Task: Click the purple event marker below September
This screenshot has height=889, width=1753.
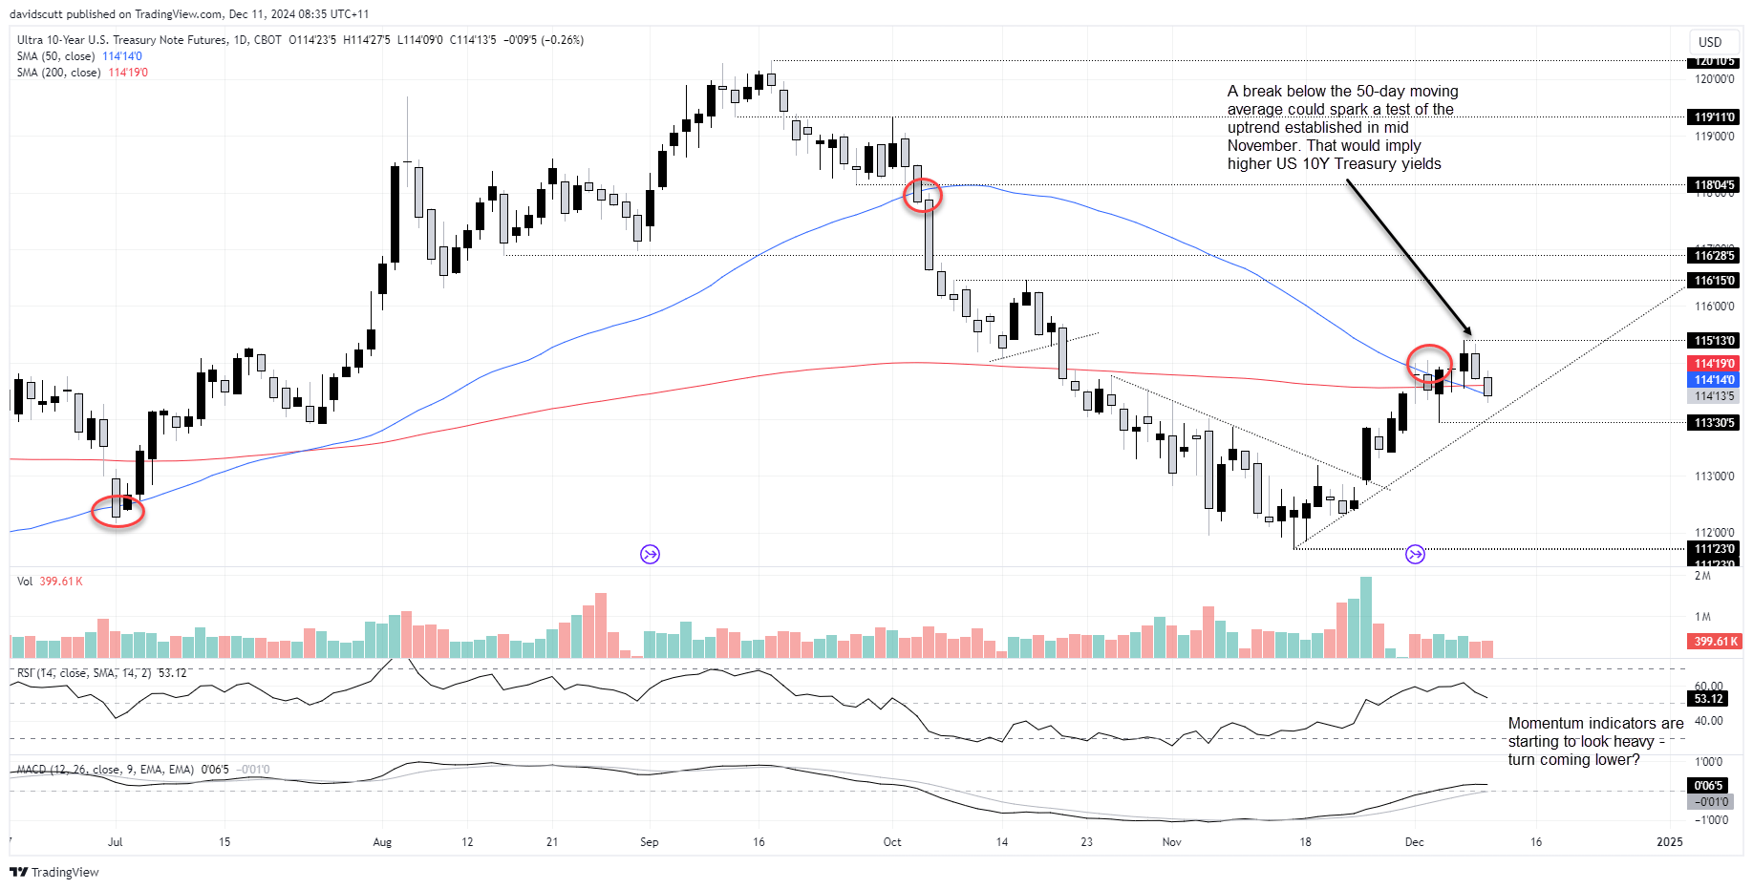Action: (650, 554)
